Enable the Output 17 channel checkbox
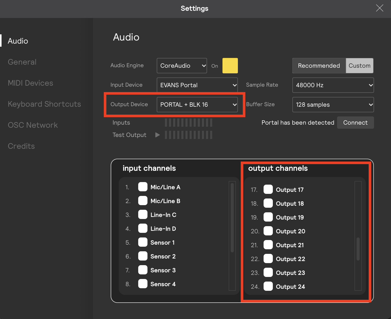The image size is (391, 319). tap(268, 190)
